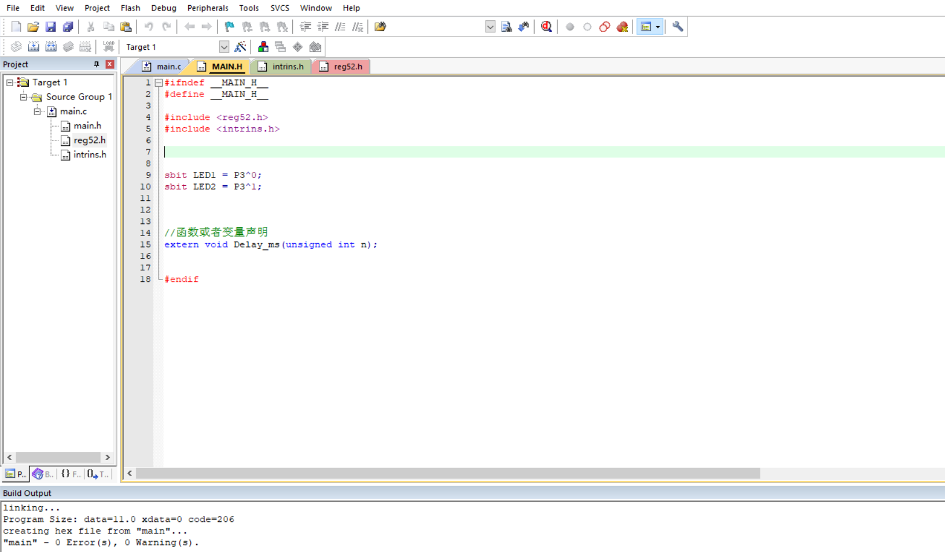The image size is (945, 552).
Task: Open window layout dropdown arrow
Action: tap(658, 27)
